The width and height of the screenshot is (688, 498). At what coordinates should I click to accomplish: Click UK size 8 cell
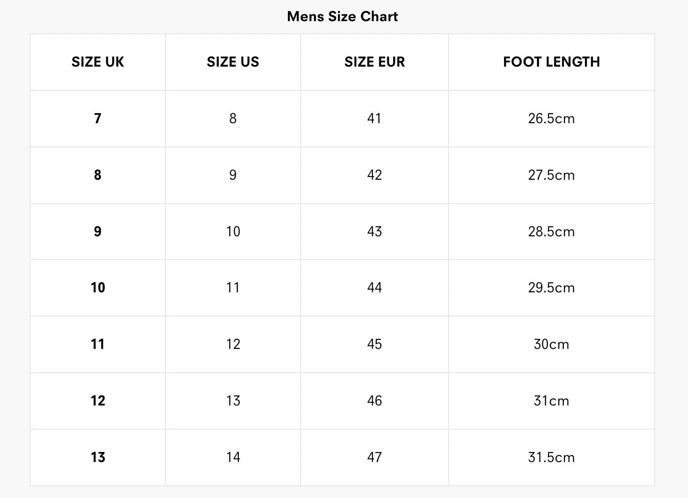tap(98, 175)
